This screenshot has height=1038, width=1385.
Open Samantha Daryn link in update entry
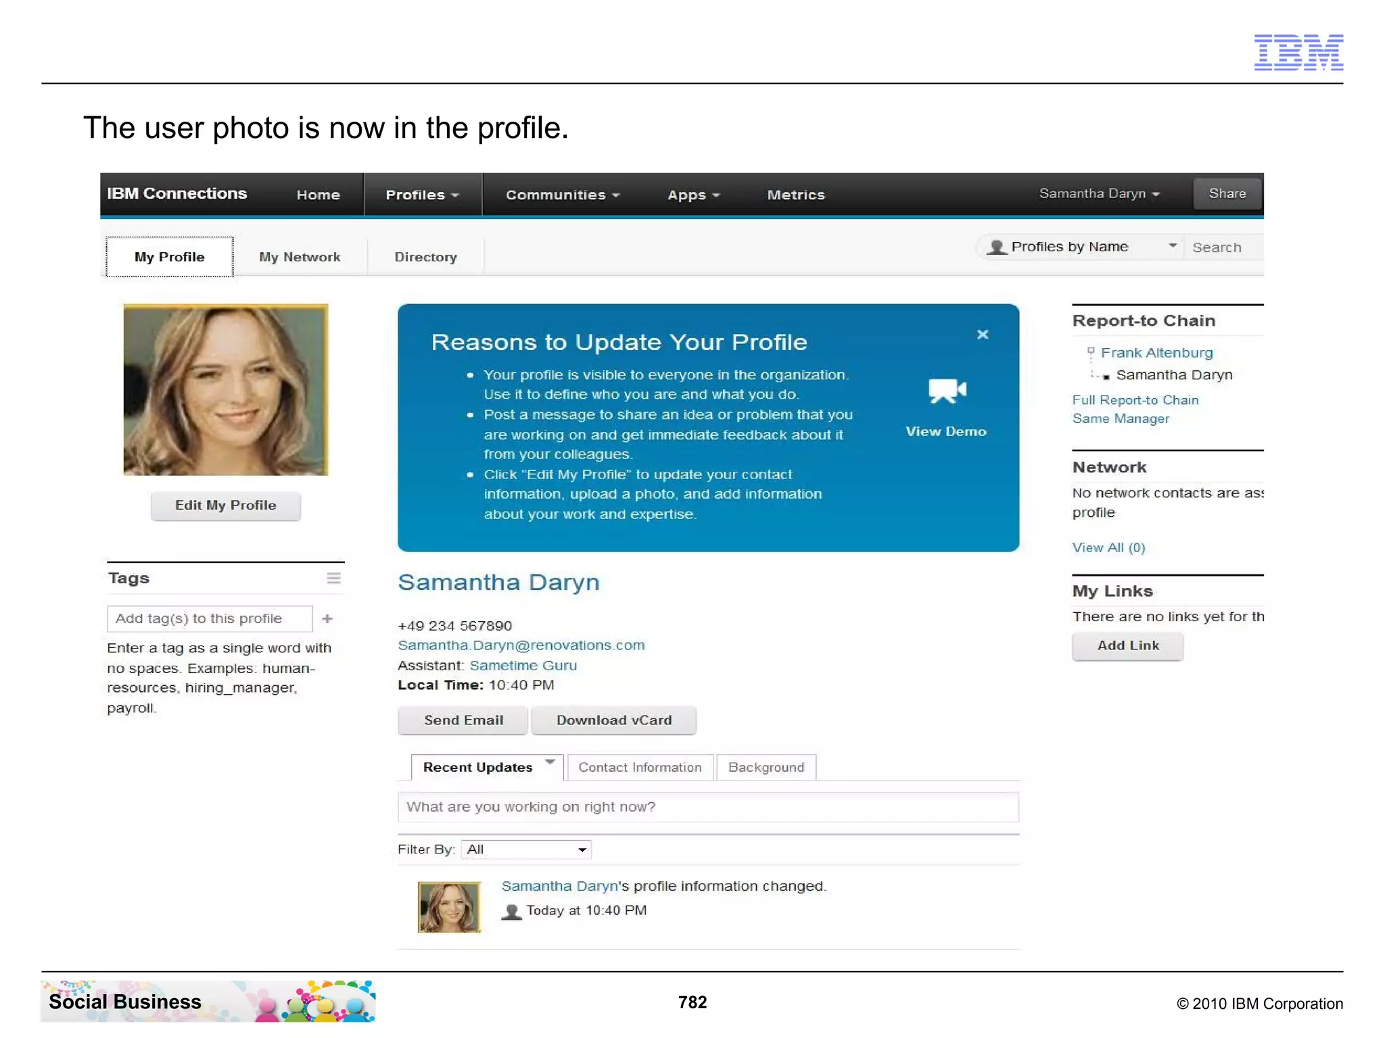(x=560, y=887)
